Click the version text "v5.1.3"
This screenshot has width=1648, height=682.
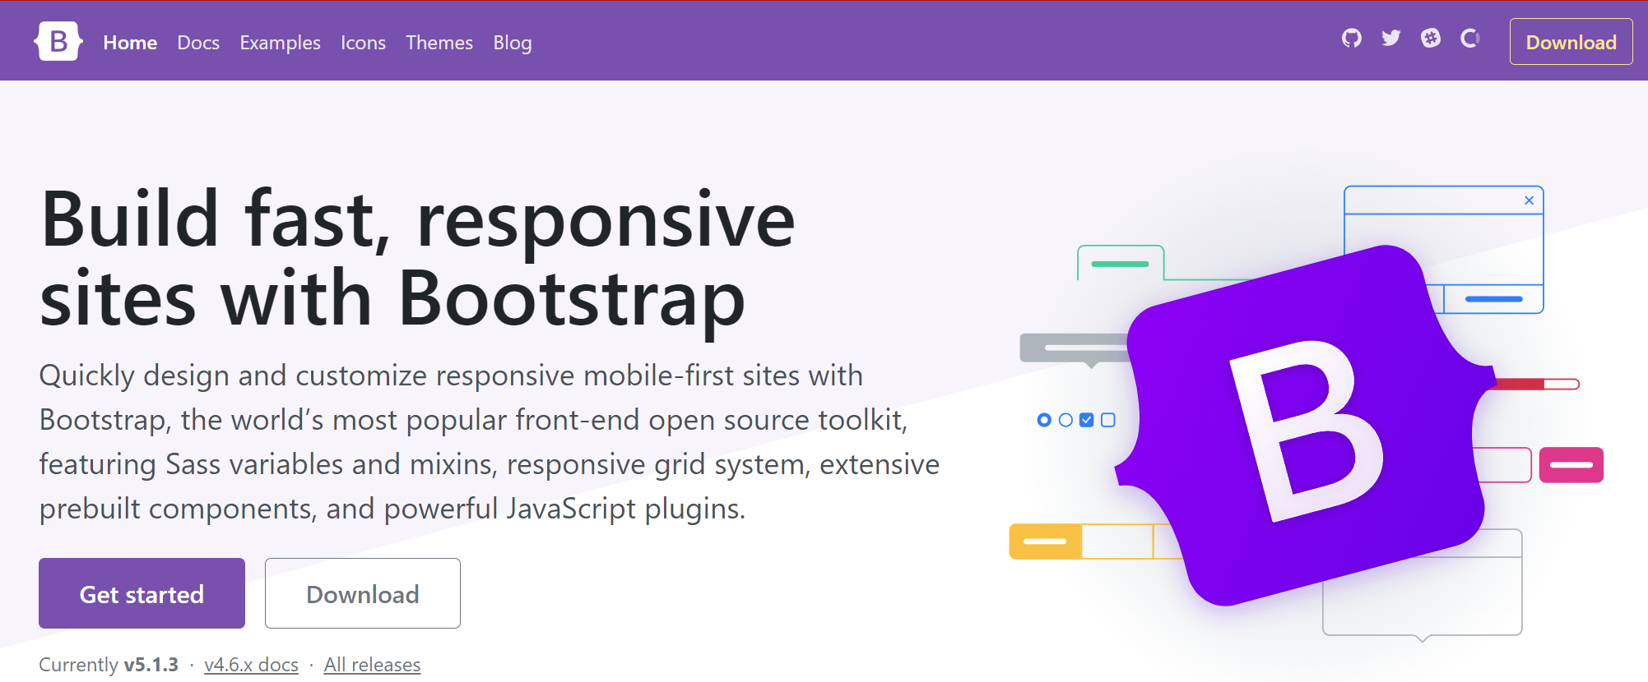[x=151, y=665]
